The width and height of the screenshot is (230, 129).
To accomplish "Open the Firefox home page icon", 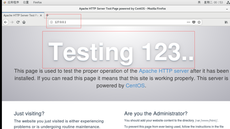I will (x=24, y=22).
